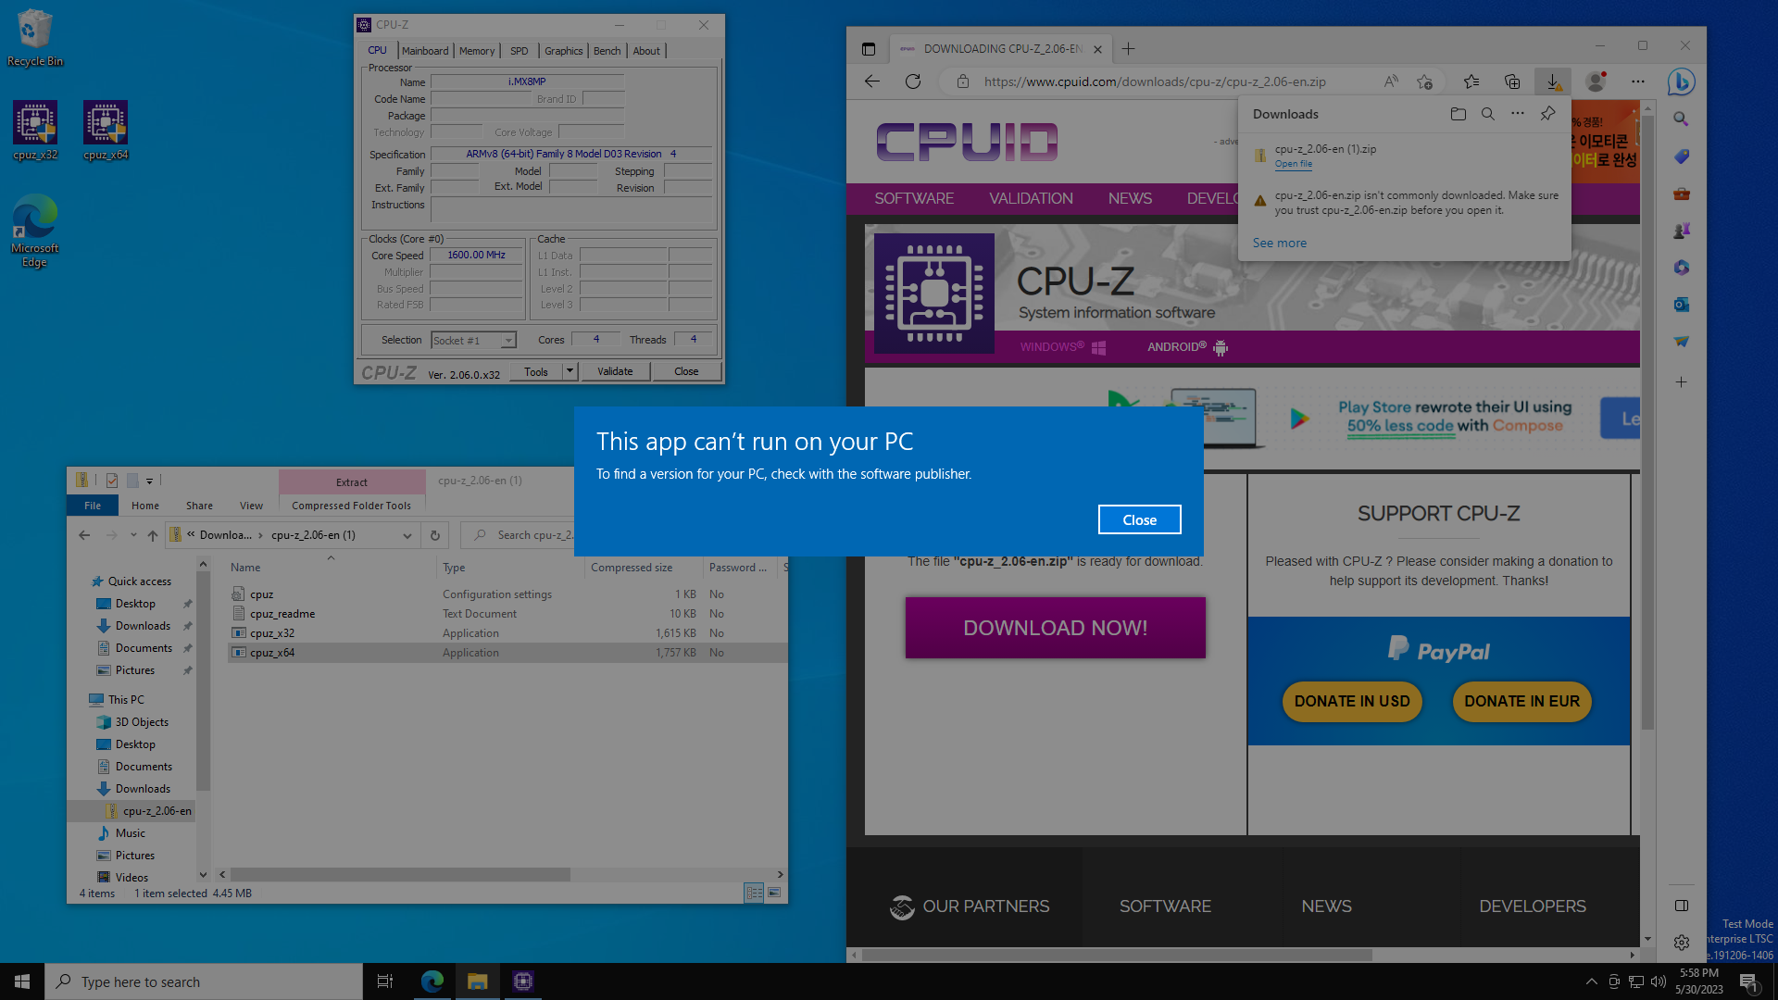The width and height of the screenshot is (1778, 1000).
Task: Click the downloads icon in Edge toolbar
Action: (1553, 81)
